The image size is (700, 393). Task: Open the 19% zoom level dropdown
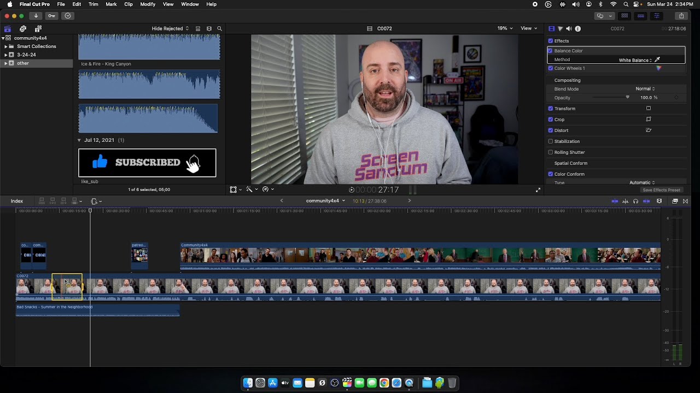tap(505, 28)
